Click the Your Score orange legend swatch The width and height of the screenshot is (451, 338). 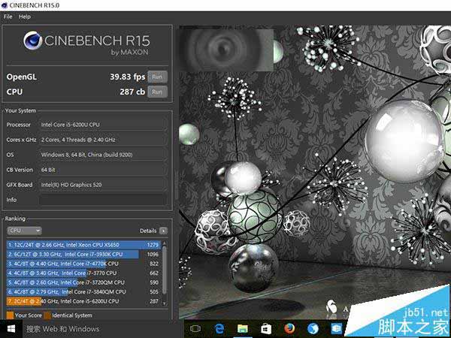click(x=10, y=315)
